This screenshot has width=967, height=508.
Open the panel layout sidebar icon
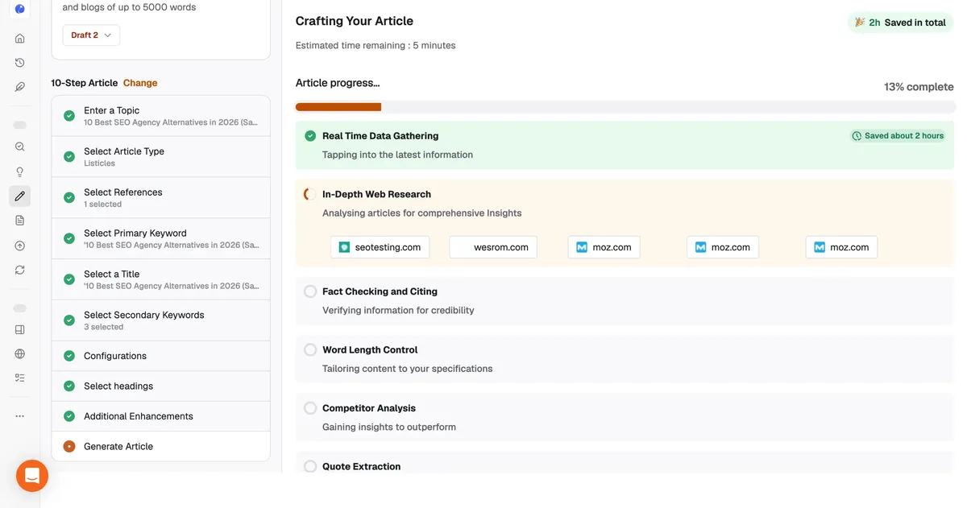click(20, 329)
